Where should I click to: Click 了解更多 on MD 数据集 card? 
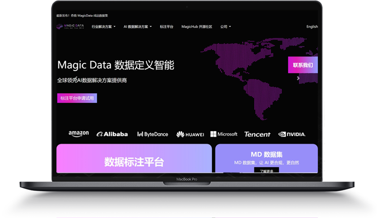pyautogui.click(x=266, y=170)
